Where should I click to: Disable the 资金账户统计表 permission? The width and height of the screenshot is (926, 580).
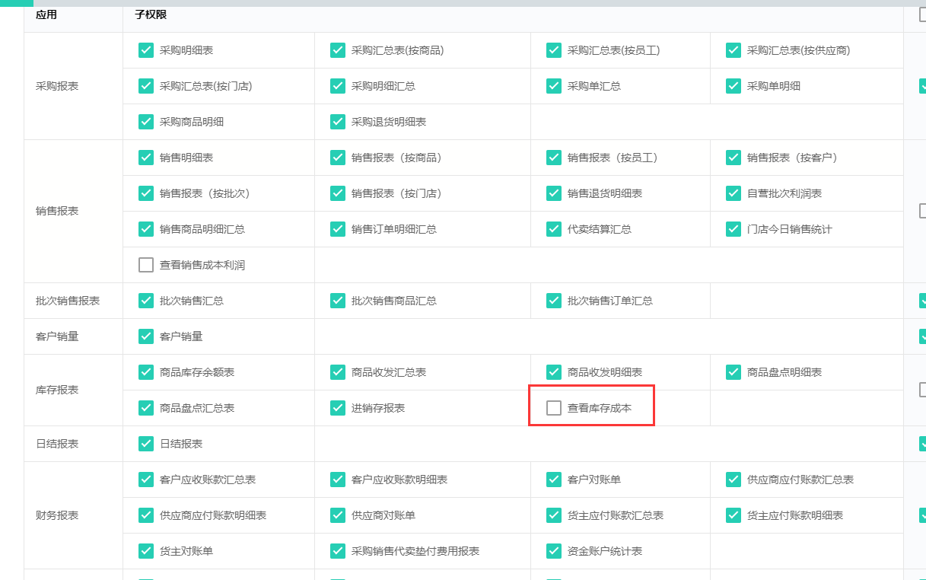(x=554, y=551)
